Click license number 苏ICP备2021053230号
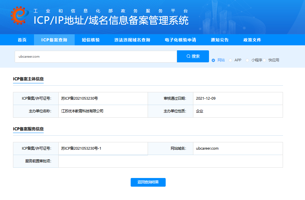Screen dimensions: 305x200 tap(80, 98)
